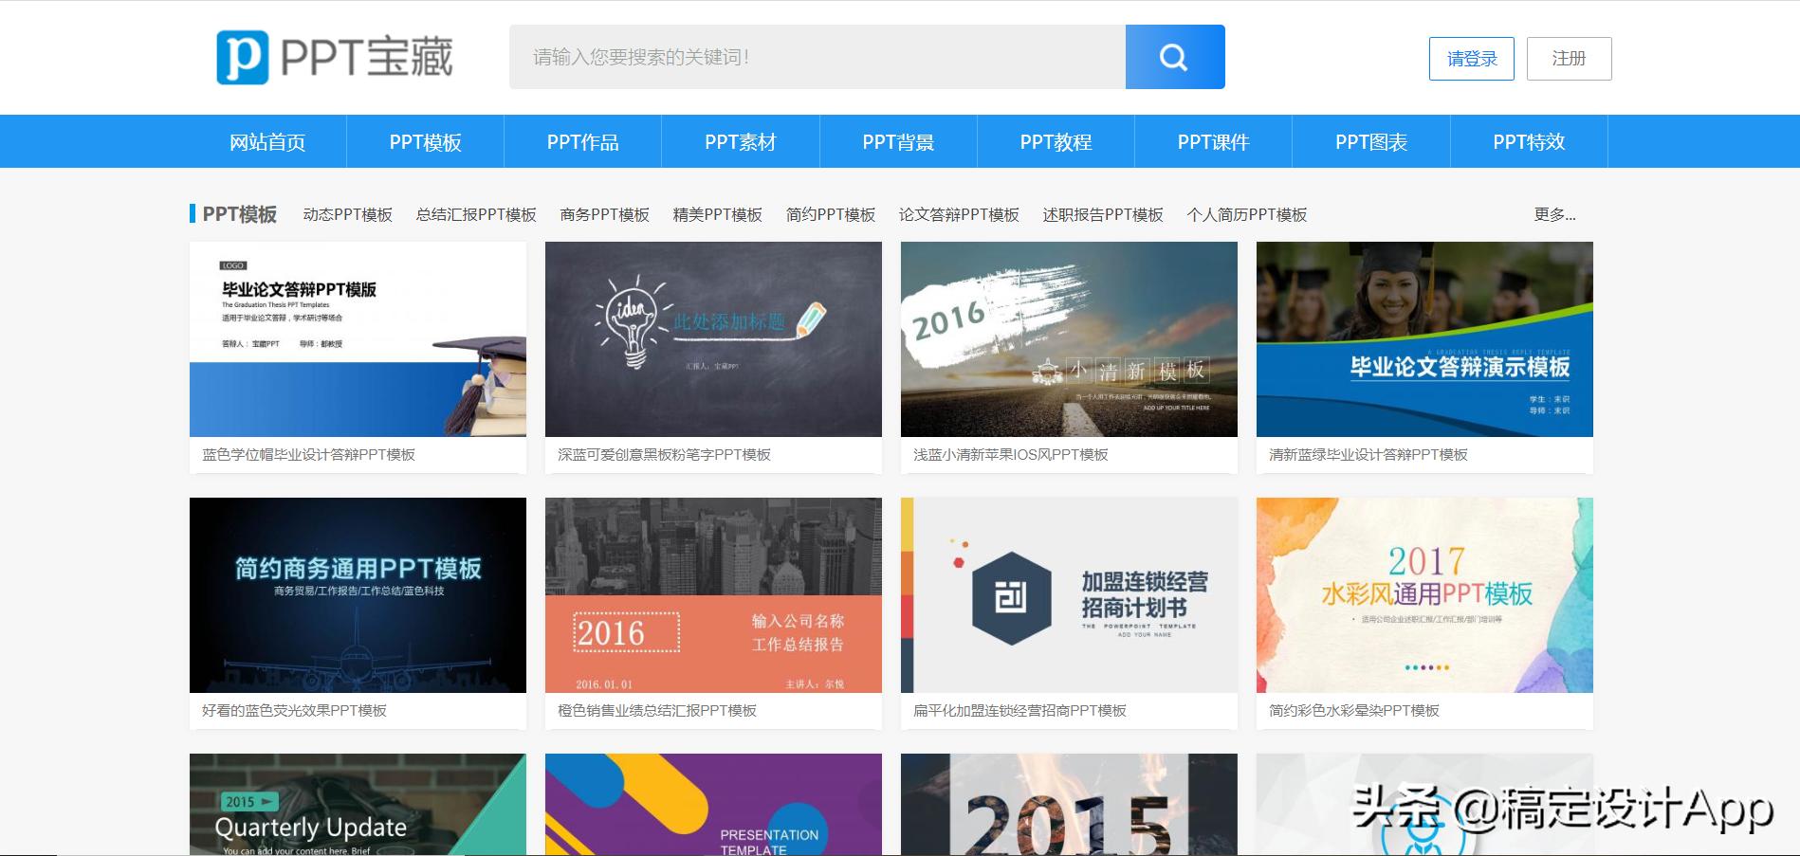Click the blue search magnifier icon

coord(1174,57)
